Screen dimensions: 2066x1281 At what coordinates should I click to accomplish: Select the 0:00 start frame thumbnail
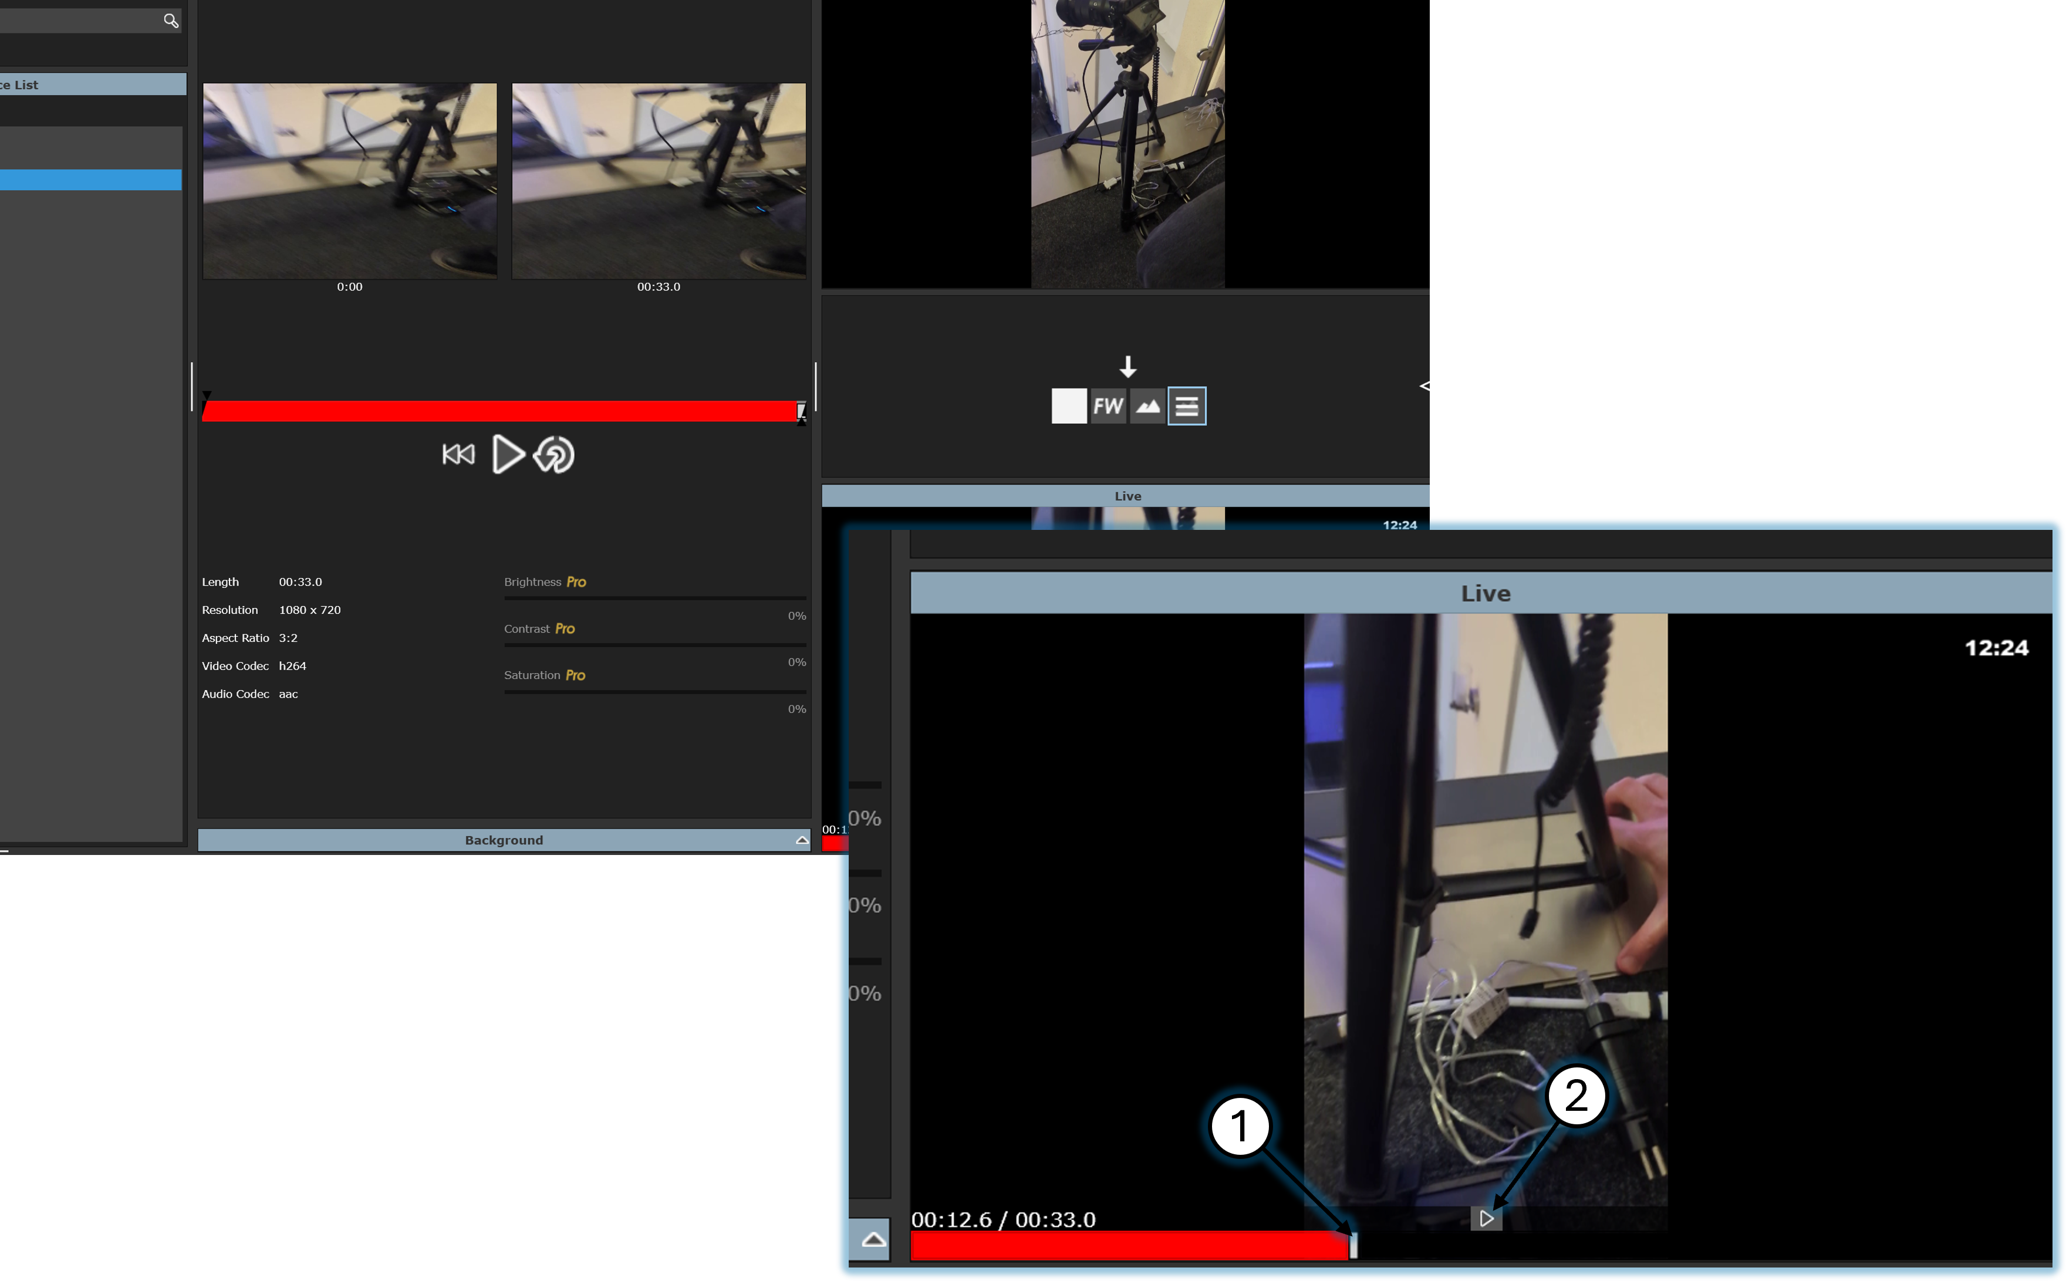pyautogui.click(x=349, y=181)
